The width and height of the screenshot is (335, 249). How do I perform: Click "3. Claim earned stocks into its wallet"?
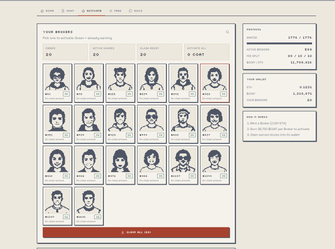coord(273,135)
